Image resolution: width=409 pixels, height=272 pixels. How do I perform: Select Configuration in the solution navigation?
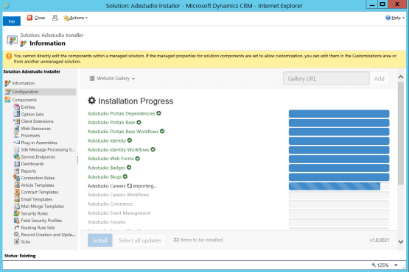coord(41,92)
